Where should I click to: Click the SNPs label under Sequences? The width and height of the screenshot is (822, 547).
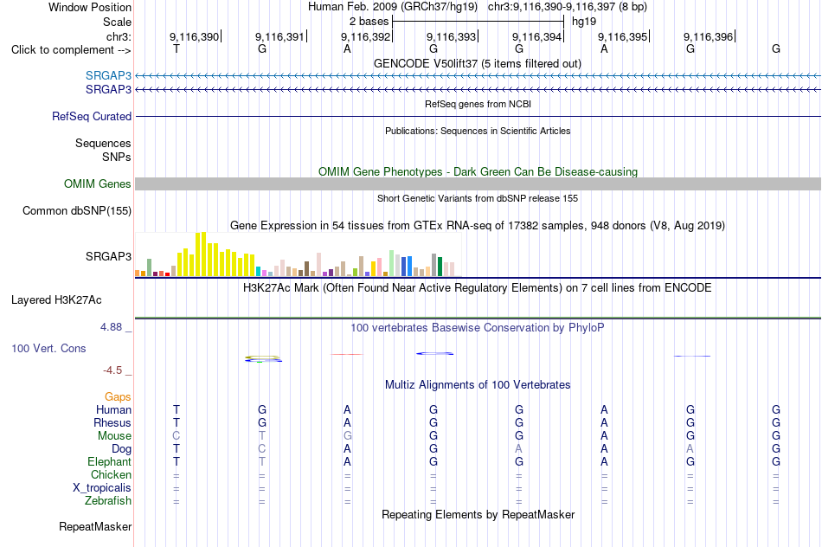point(117,157)
